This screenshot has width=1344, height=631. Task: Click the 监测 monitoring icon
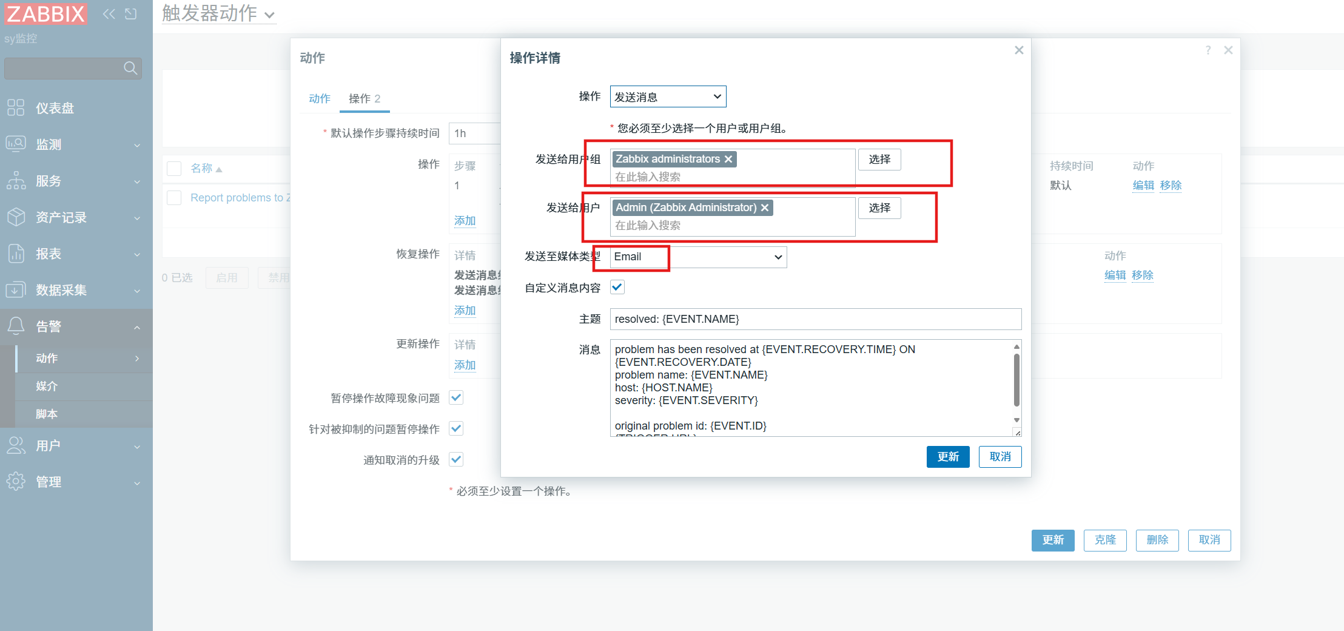16,144
